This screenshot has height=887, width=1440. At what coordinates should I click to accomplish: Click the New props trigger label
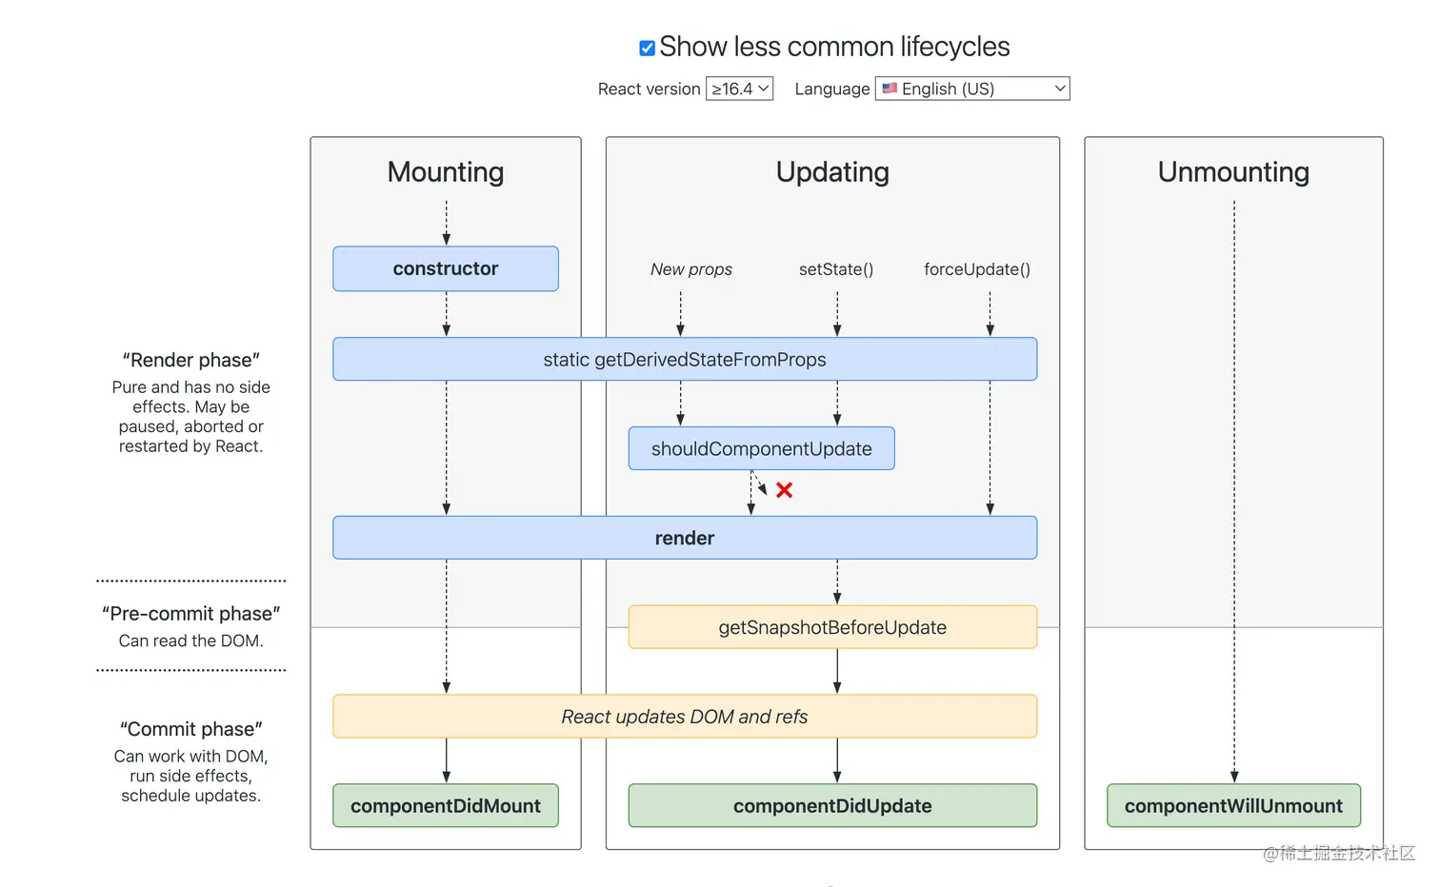click(x=691, y=269)
